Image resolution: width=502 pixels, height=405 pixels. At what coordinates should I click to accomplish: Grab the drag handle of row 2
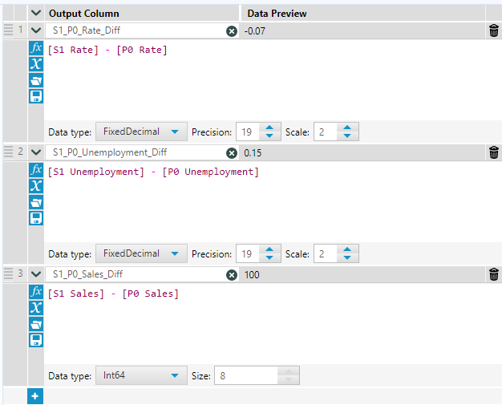(x=8, y=152)
